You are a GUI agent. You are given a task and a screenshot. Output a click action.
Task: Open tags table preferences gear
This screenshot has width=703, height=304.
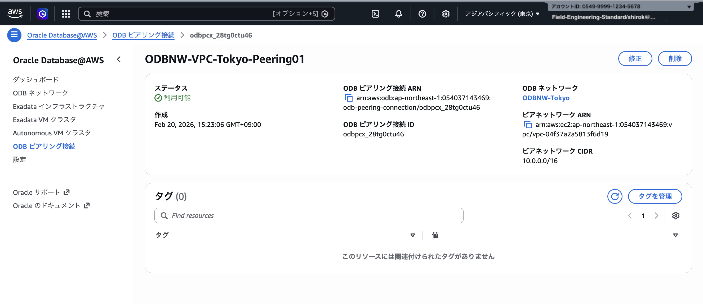click(x=675, y=215)
